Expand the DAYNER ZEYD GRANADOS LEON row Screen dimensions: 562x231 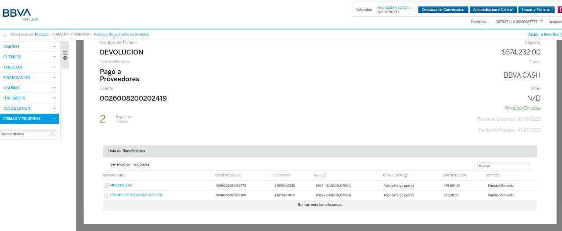tap(106, 195)
